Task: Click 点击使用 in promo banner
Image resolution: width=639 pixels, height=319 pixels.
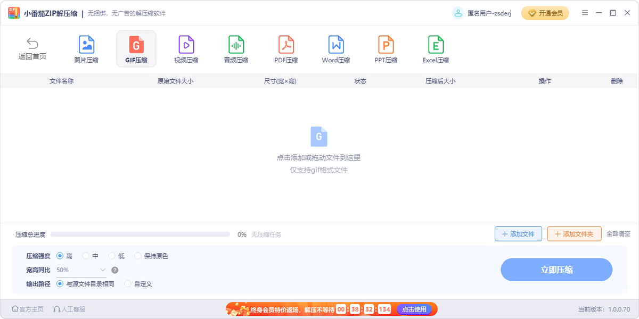Action: [x=414, y=309]
